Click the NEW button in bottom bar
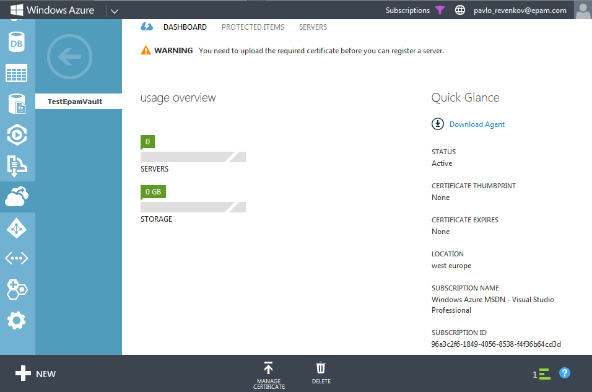This screenshot has height=392, width=592. pos(35,373)
